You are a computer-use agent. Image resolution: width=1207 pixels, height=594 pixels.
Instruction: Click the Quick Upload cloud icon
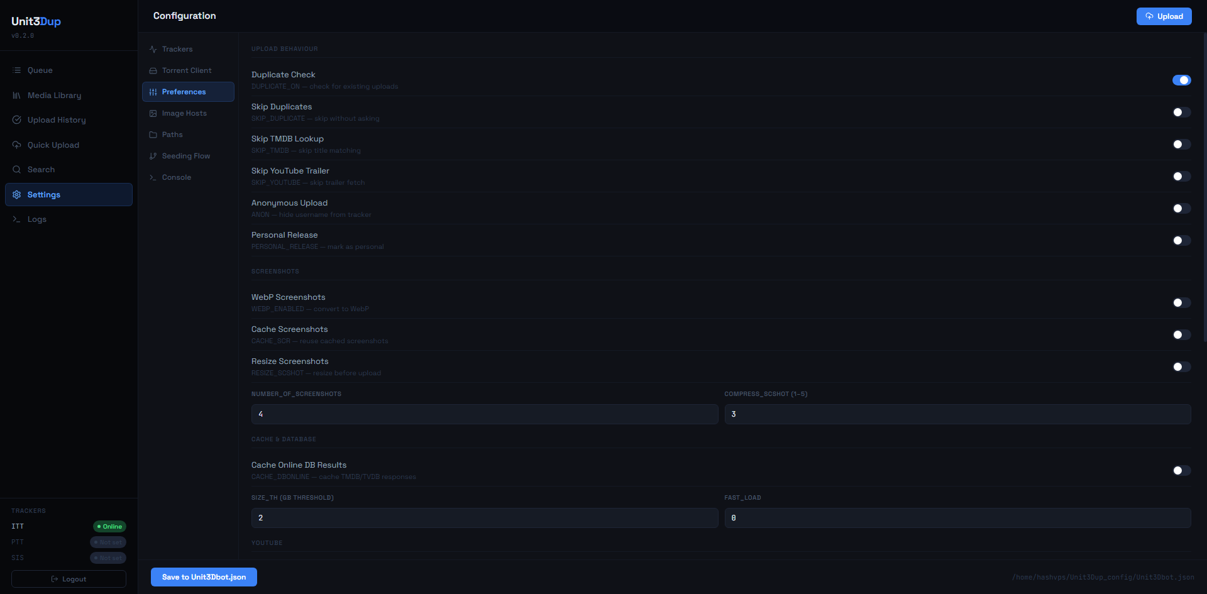16,145
